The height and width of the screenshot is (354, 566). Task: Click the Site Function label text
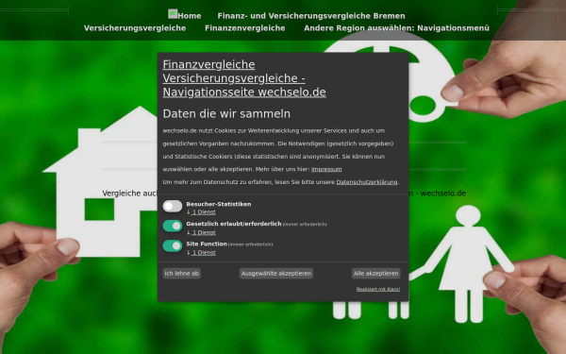point(207,244)
